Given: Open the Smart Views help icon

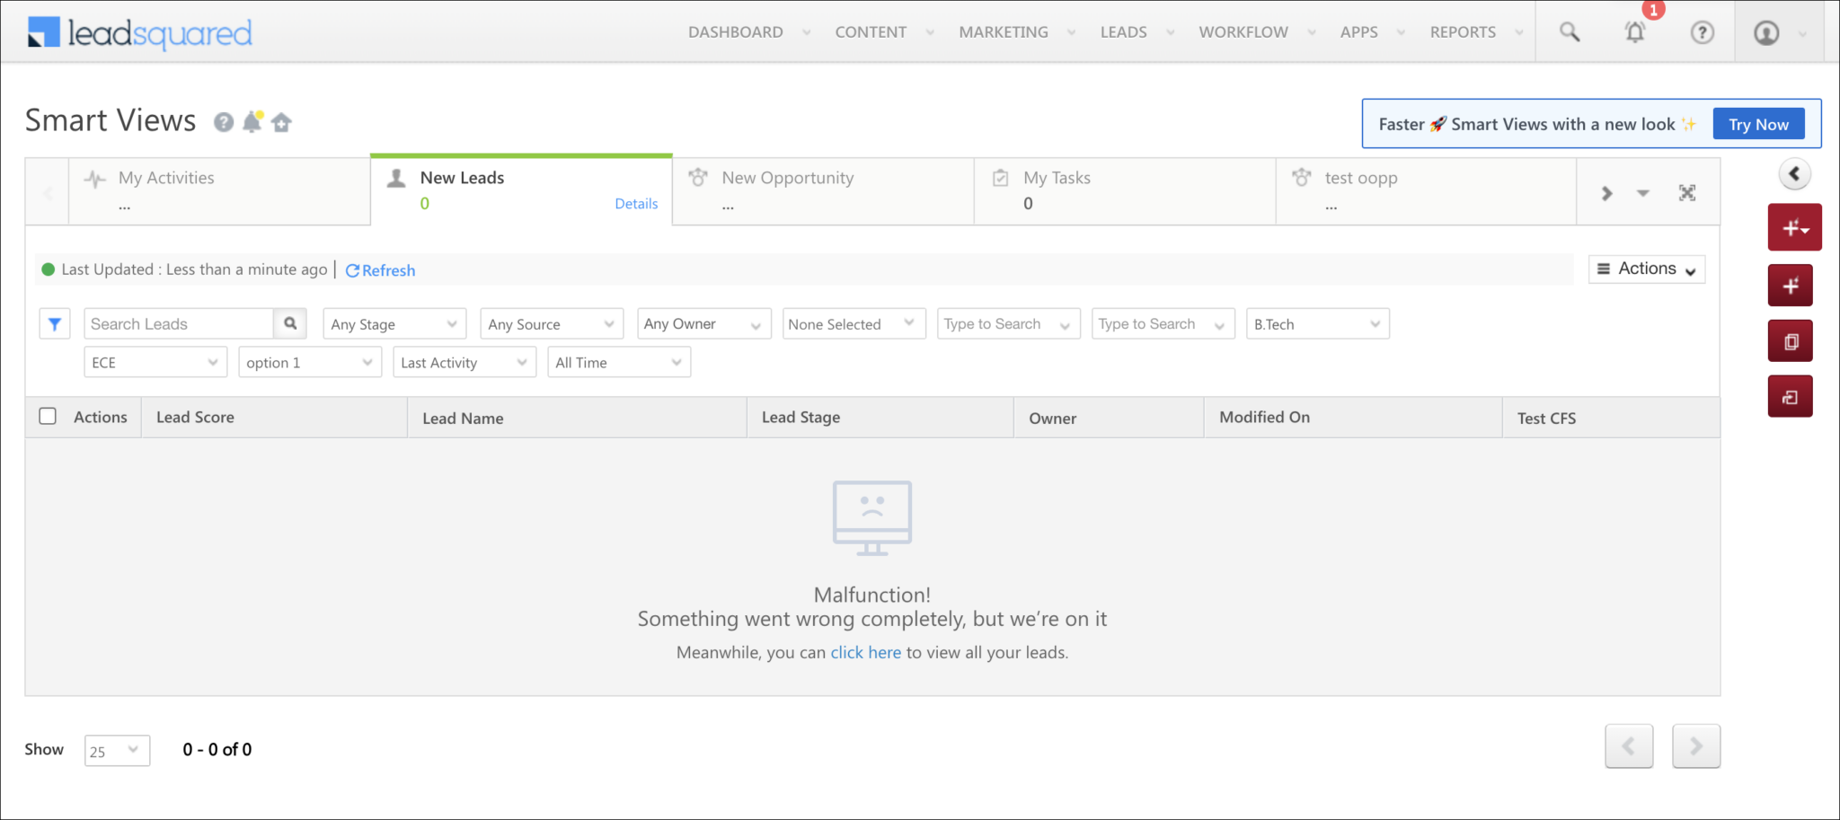Looking at the screenshot, I should (223, 122).
